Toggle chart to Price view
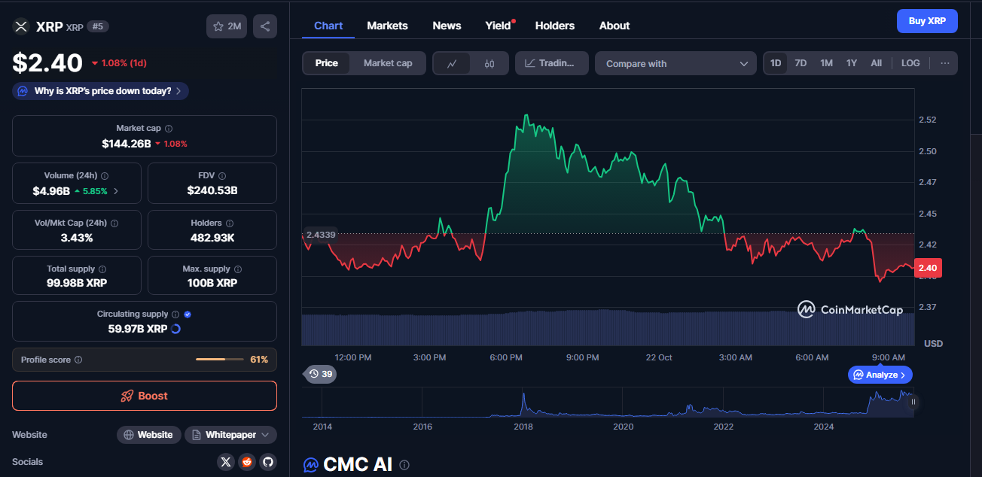Screen dimensions: 982x477 [x=326, y=63]
